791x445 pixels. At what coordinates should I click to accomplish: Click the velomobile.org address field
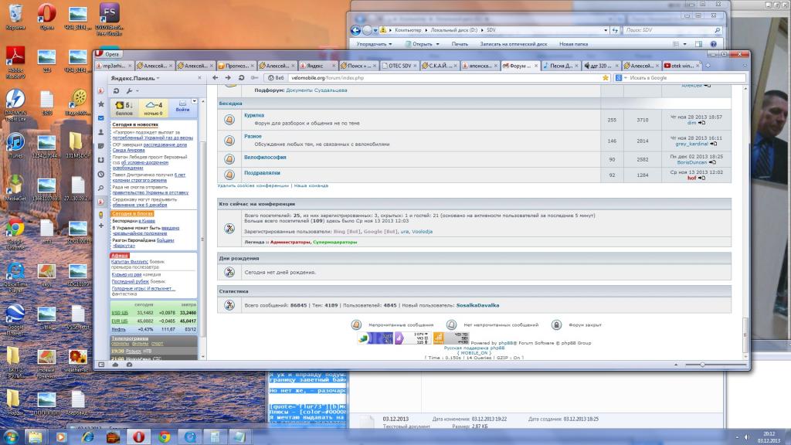click(444, 78)
